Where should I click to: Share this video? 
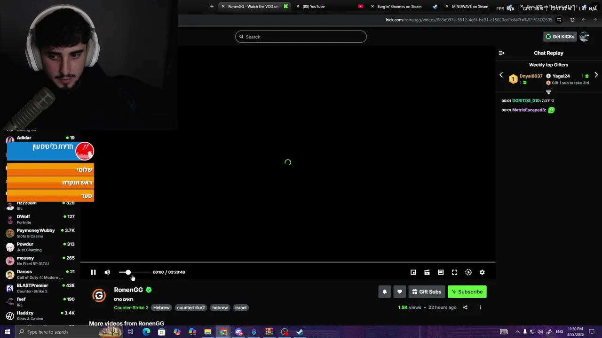tap(465, 307)
